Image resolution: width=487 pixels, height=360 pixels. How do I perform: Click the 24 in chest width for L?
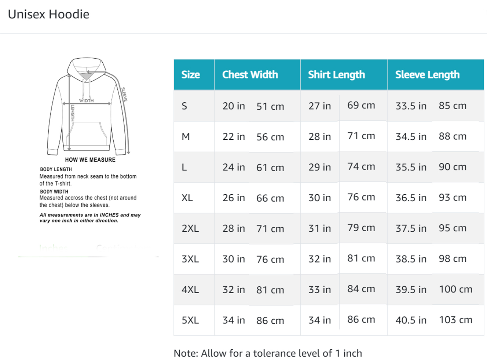point(234,168)
